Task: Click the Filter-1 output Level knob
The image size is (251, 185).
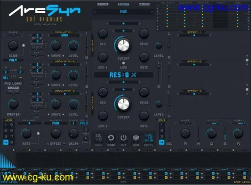Action: tap(158, 45)
